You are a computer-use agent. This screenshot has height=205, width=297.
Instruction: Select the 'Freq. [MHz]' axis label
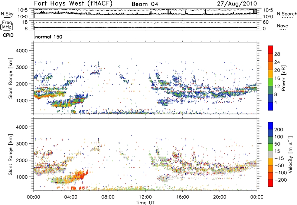pos(7,25)
